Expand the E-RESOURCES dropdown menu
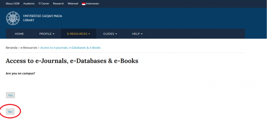267x119 pixels. (78, 34)
